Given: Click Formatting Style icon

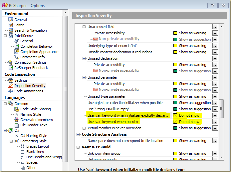Looking at the screenshot, I should pos(17,141).
